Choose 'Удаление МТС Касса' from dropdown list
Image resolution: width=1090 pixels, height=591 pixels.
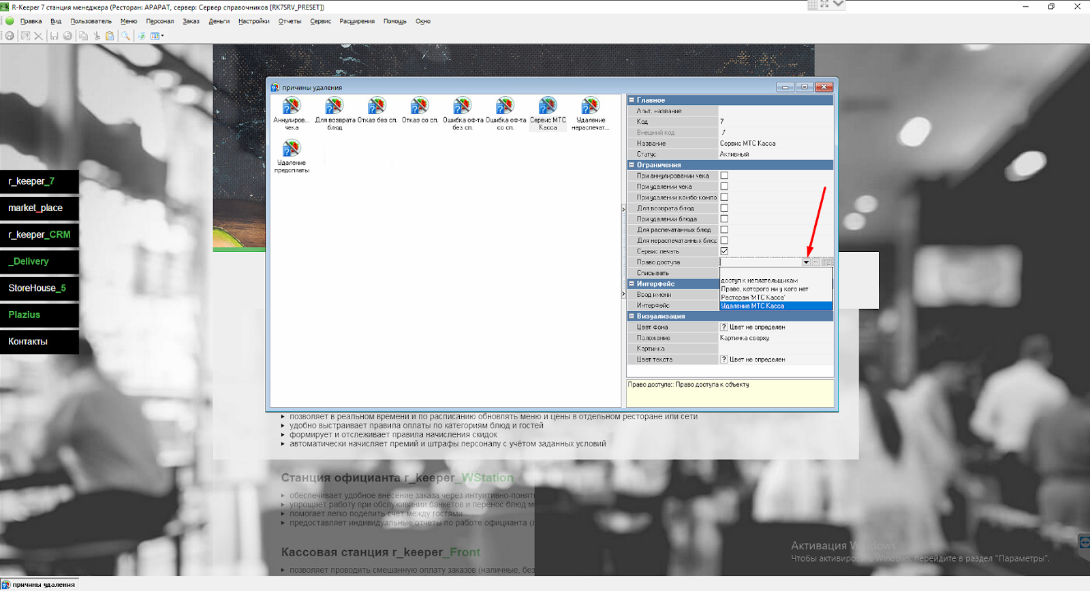(776, 306)
